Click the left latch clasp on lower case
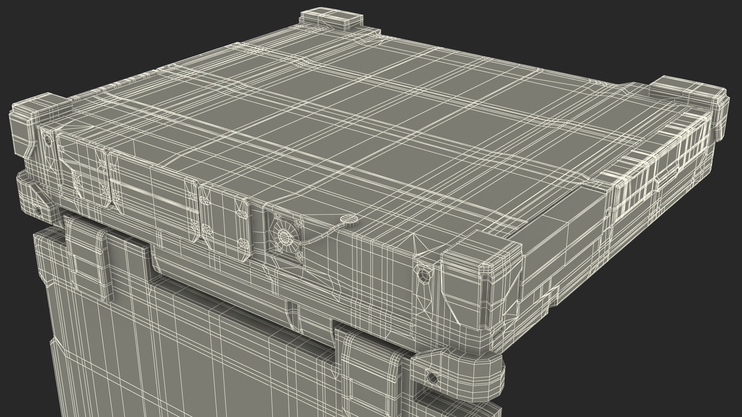742x417 pixels. click(90, 259)
